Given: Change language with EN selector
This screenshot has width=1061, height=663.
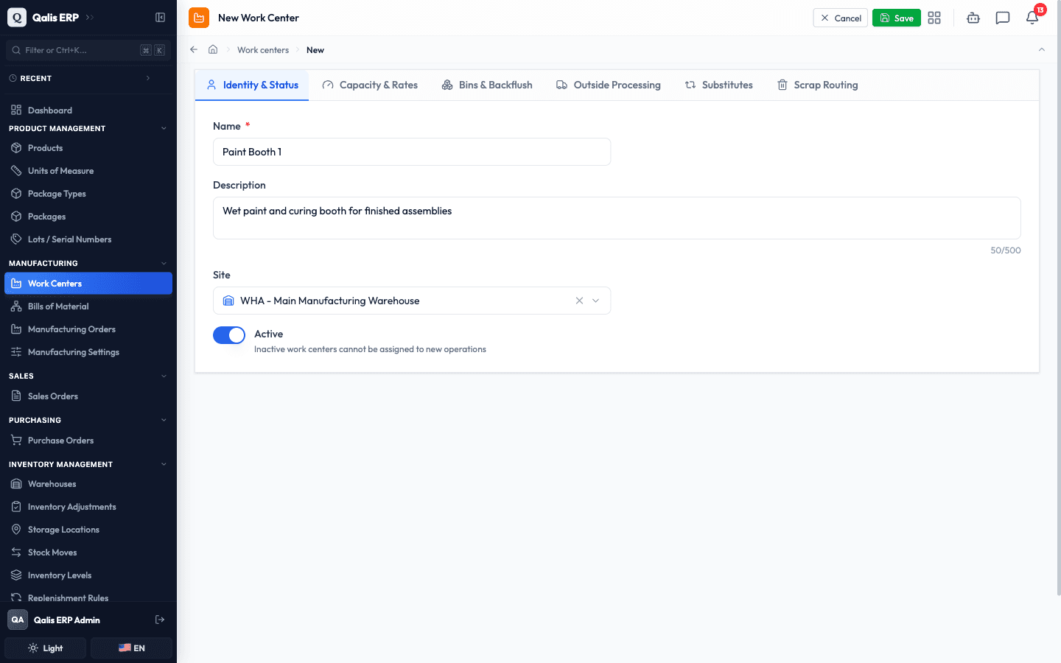Looking at the screenshot, I should (131, 648).
